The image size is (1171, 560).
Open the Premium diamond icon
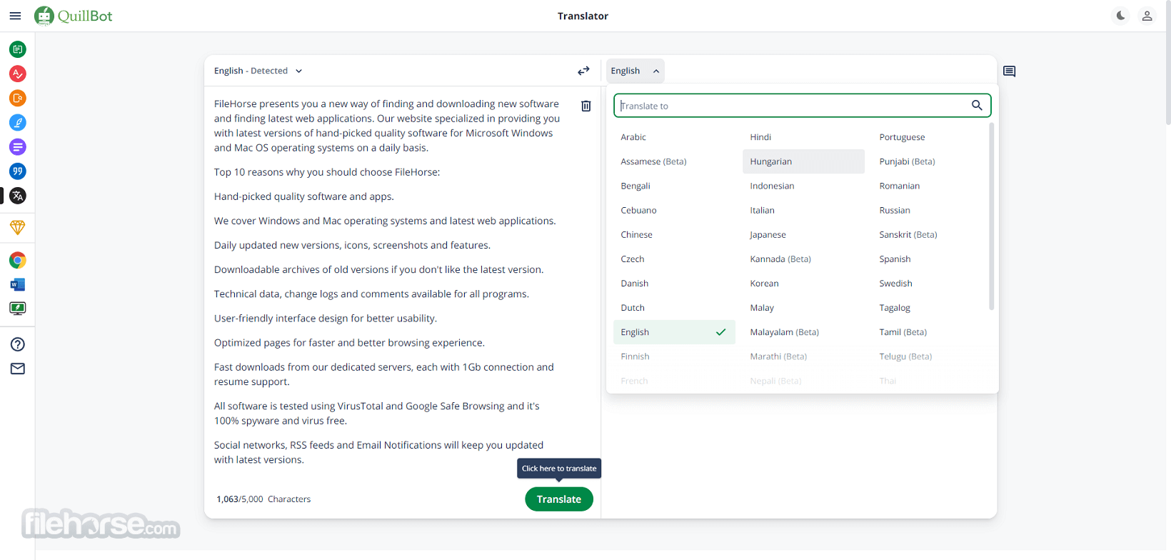coord(18,227)
